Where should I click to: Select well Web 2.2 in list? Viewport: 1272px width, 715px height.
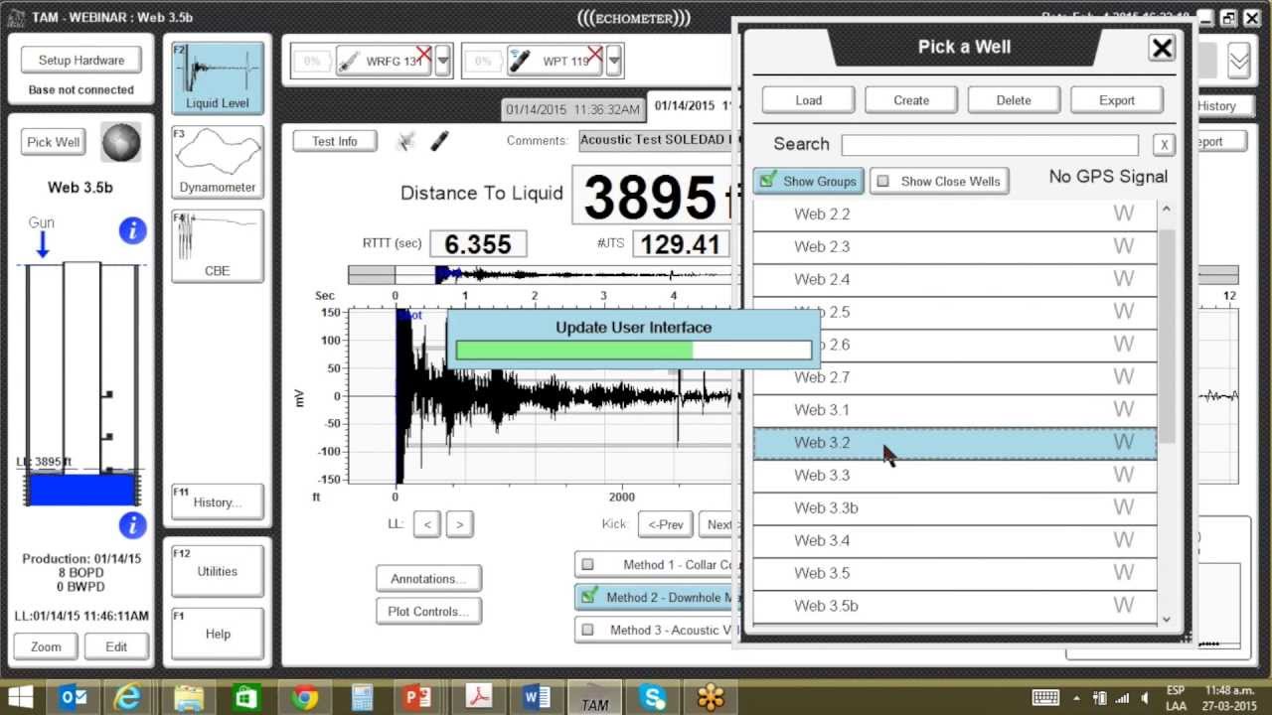point(955,214)
